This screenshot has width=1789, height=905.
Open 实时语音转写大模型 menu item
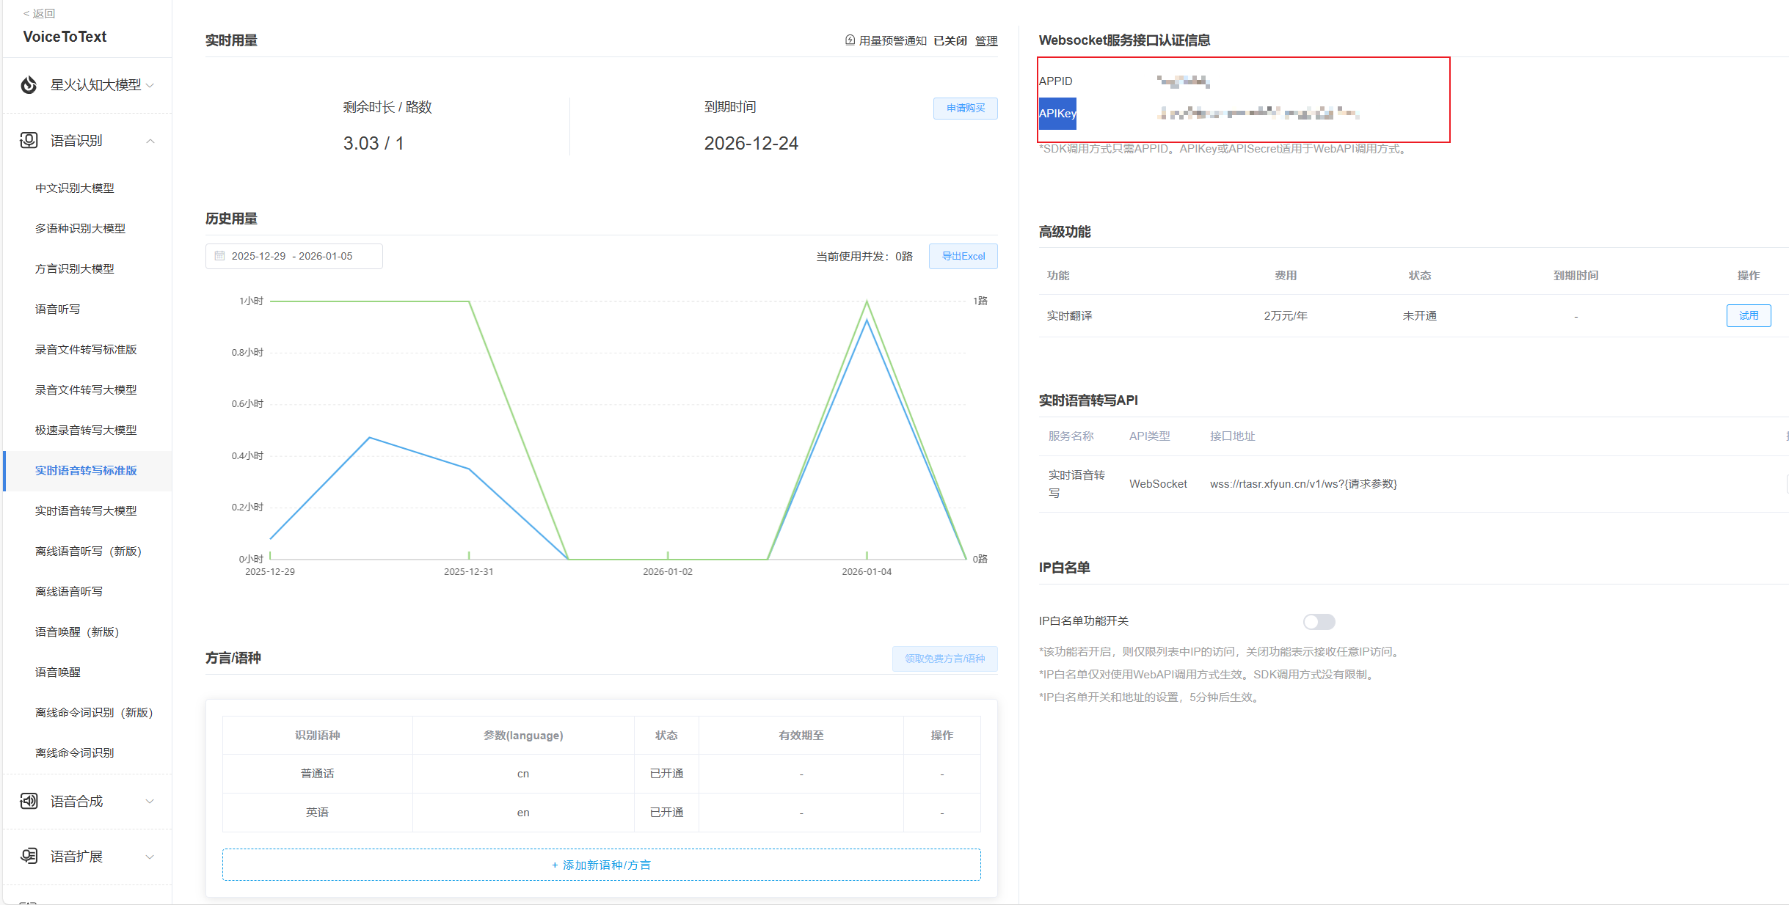(x=86, y=510)
